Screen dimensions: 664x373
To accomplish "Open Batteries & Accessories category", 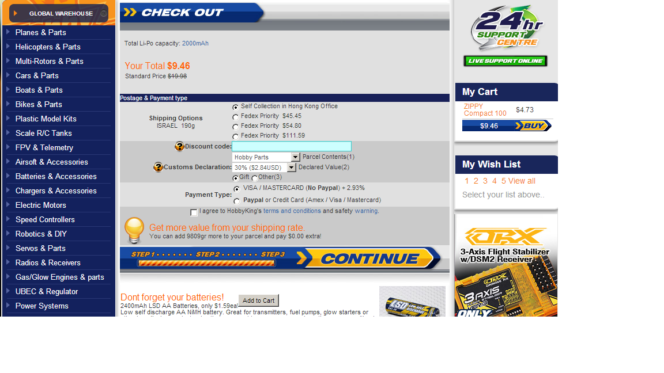I will 56,176.
